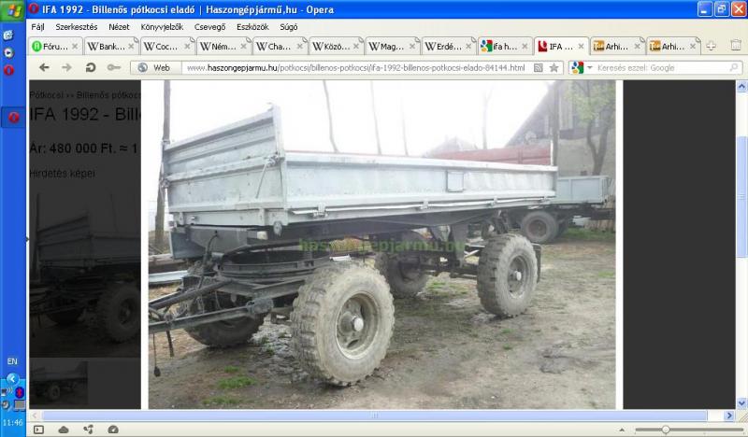Toggle the panel button in the status bar
The height and width of the screenshot is (437, 748).
pos(38,430)
